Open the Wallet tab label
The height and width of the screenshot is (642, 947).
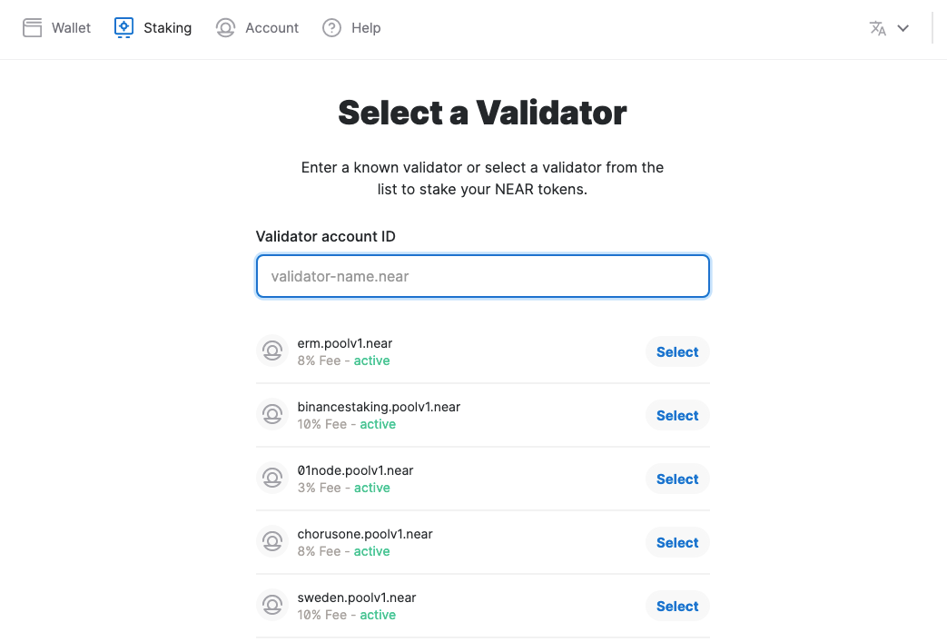click(x=71, y=28)
